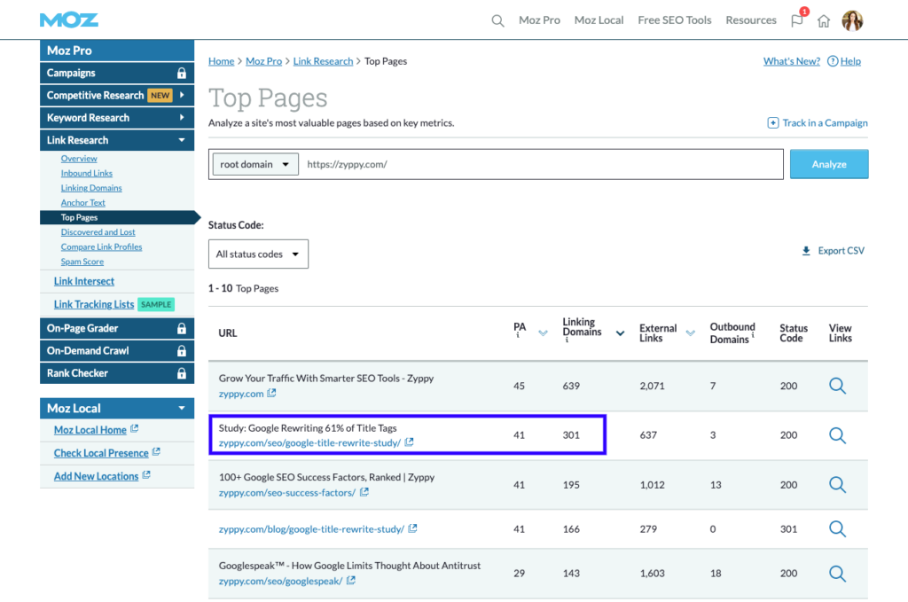Click external icon beside Add New Locations

146,475
